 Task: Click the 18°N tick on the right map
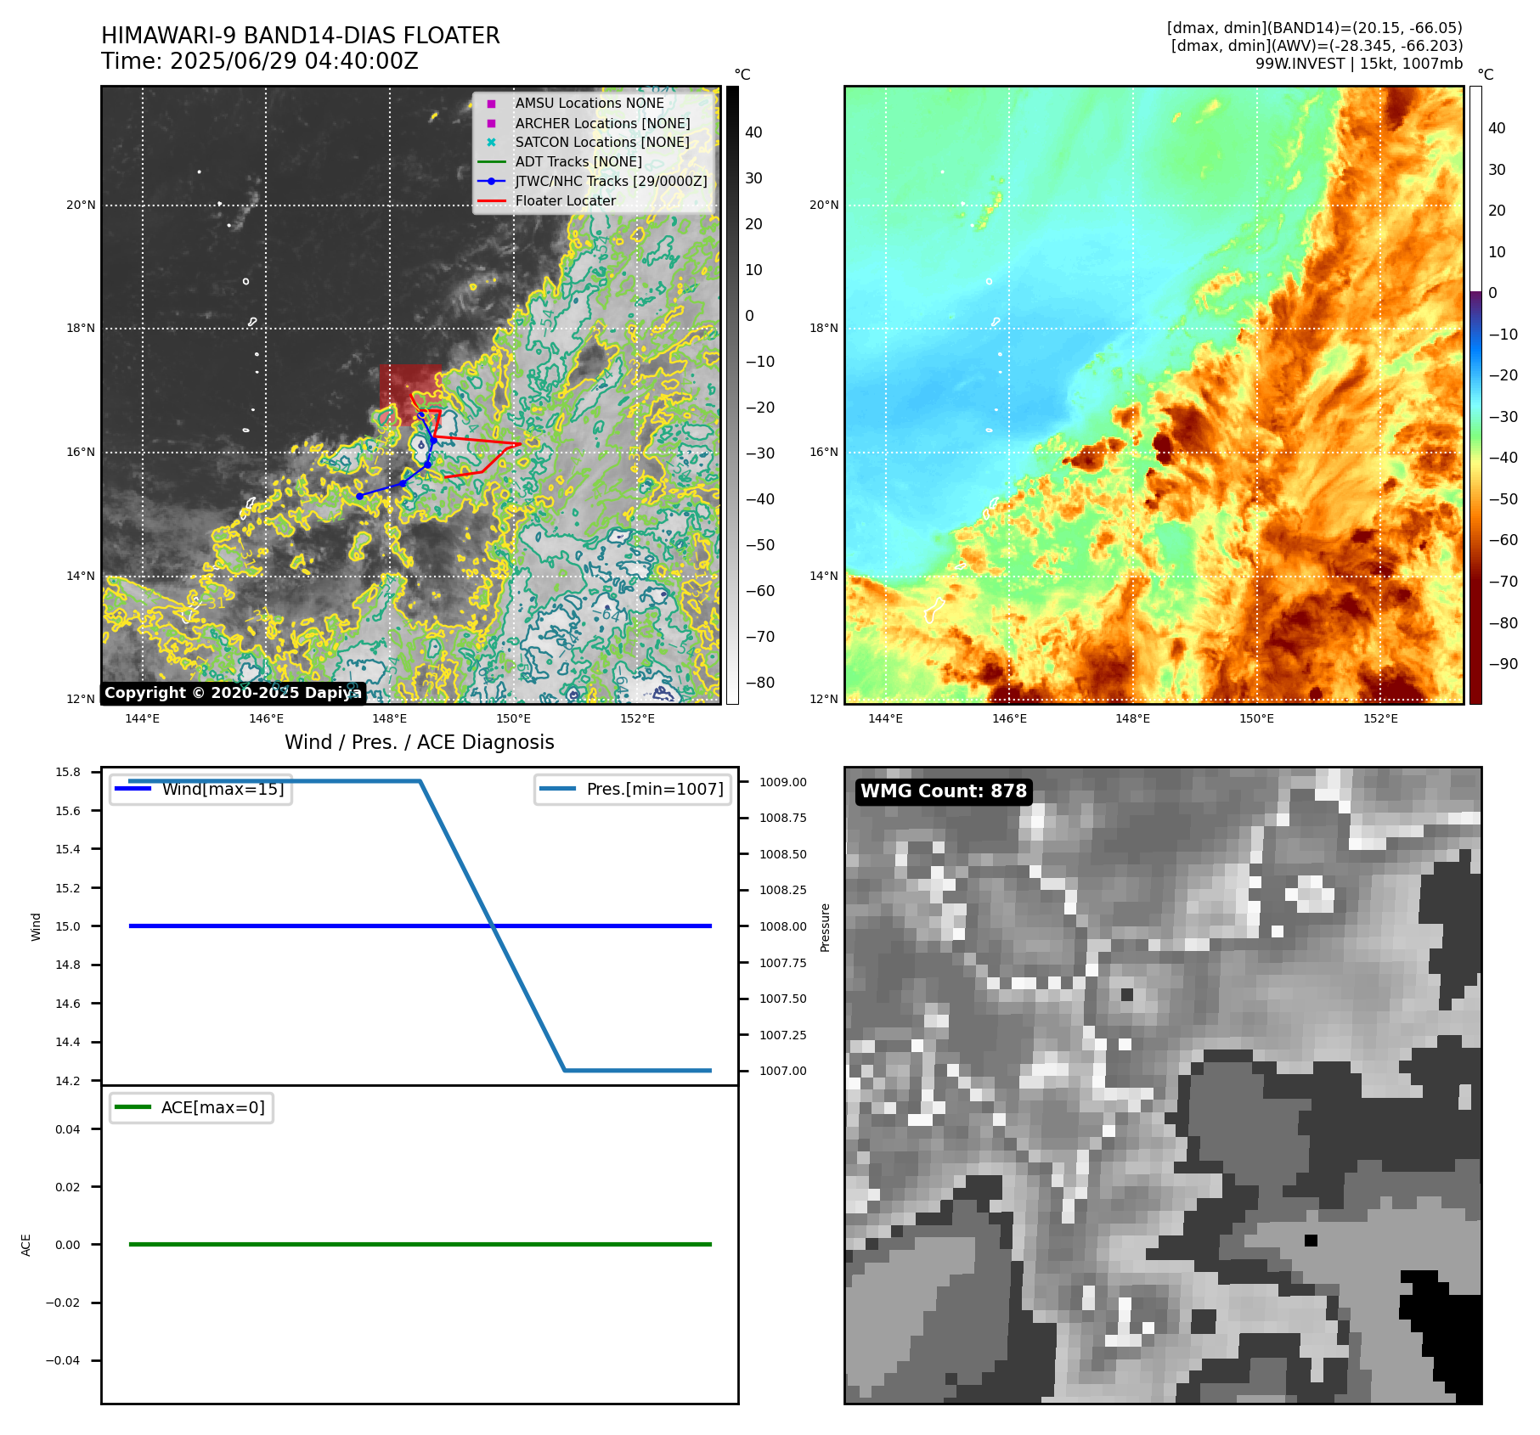tap(824, 329)
